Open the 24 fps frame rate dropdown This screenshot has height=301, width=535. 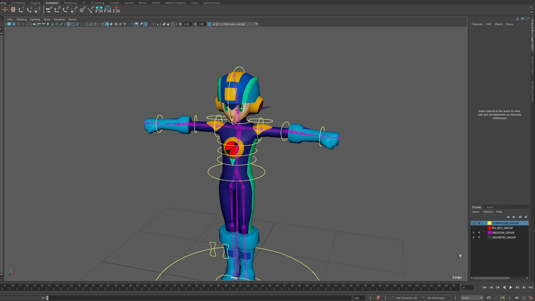[x=471, y=298]
